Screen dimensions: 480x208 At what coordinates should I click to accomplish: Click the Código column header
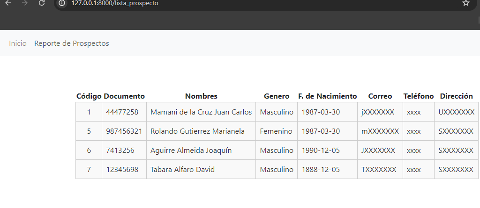click(89, 96)
